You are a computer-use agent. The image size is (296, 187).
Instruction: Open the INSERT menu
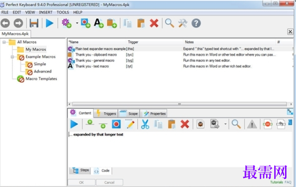point(46,12)
